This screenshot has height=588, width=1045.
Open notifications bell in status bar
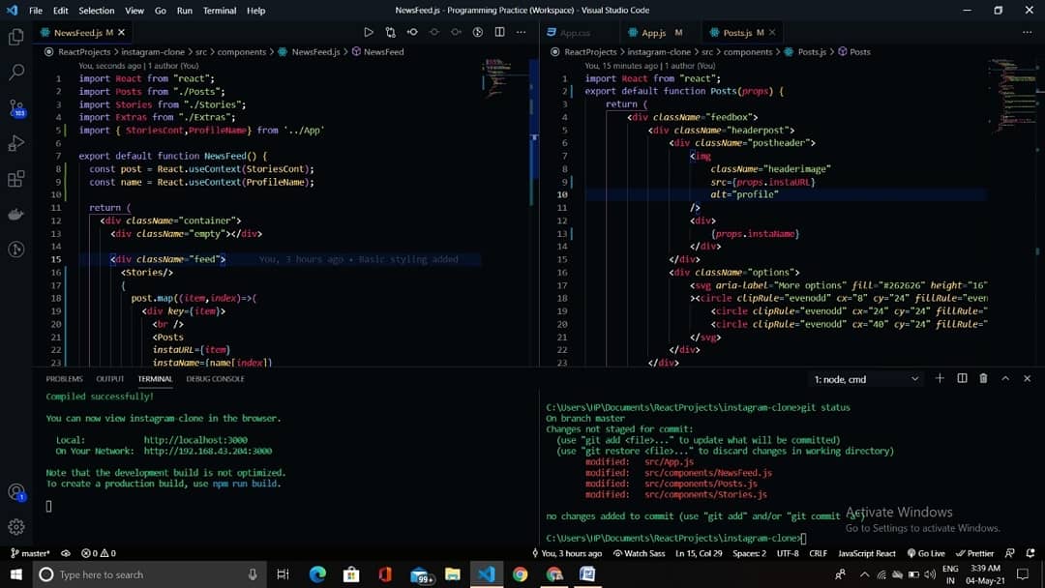1030,553
